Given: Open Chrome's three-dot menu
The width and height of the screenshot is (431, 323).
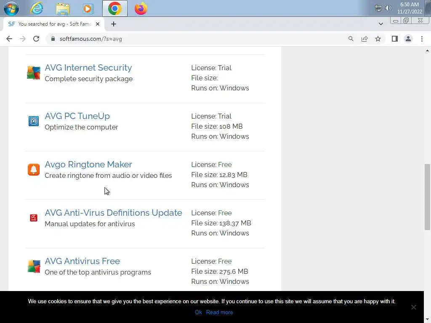Looking at the screenshot, I should tap(422, 39).
